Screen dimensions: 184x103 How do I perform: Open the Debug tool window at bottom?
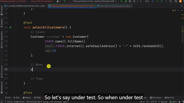(27, 98)
